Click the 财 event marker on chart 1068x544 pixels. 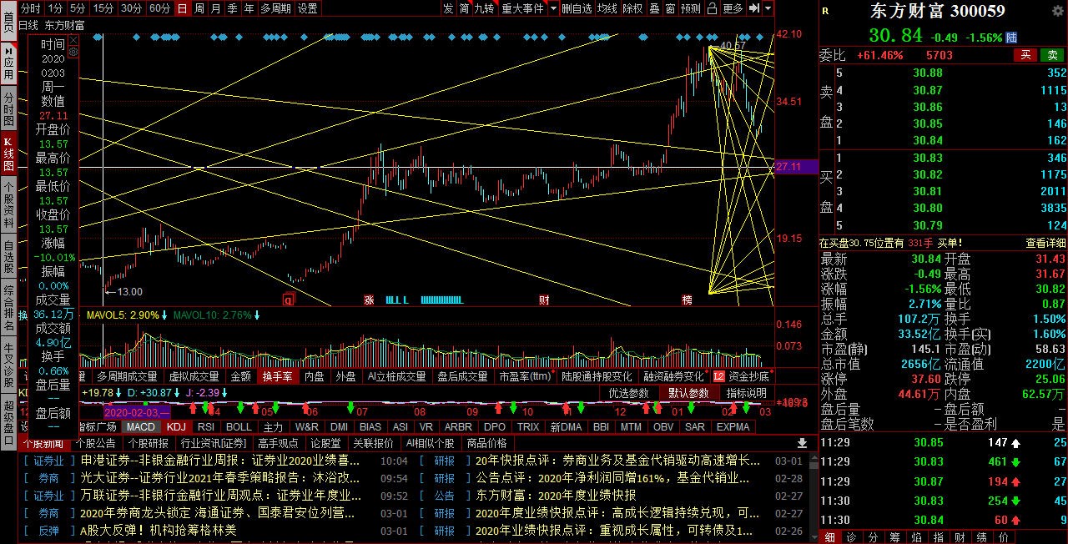click(544, 299)
